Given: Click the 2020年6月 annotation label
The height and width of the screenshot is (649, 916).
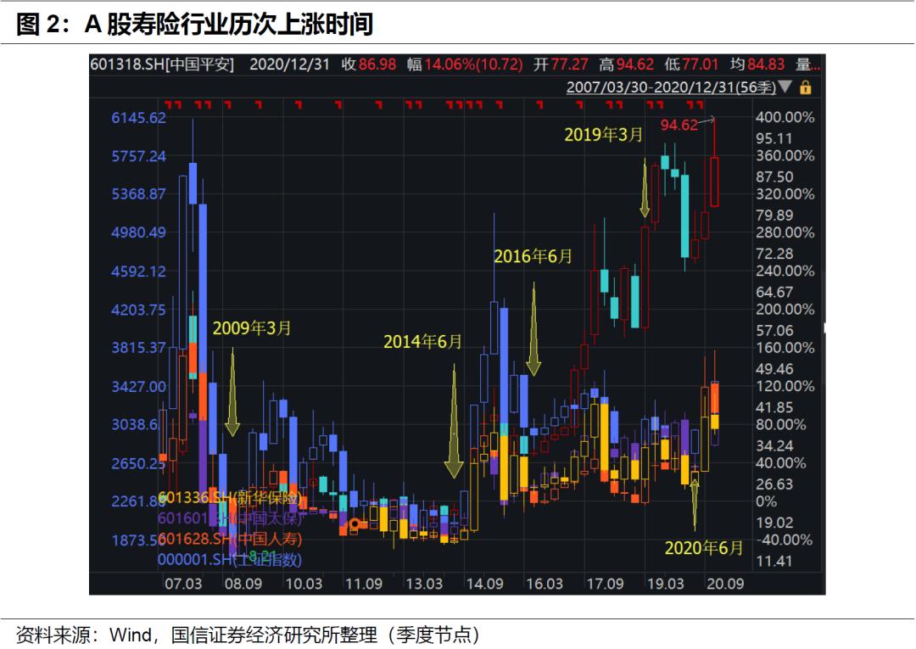Looking at the screenshot, I should point(704,548).
